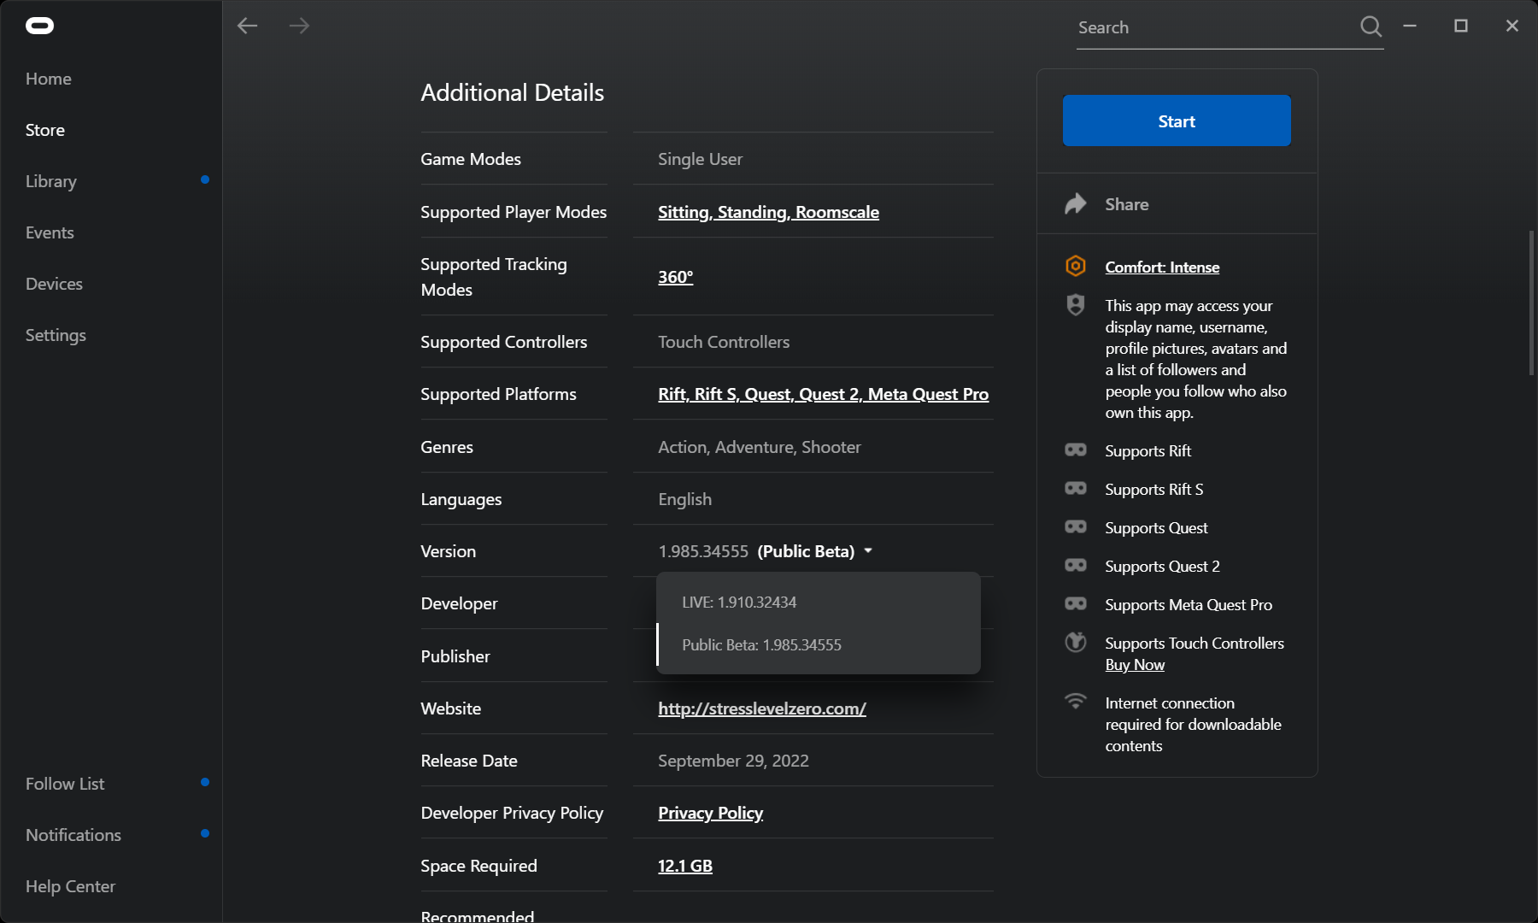
Task: Click the search magnifier icon
Action: [1371, 26]
